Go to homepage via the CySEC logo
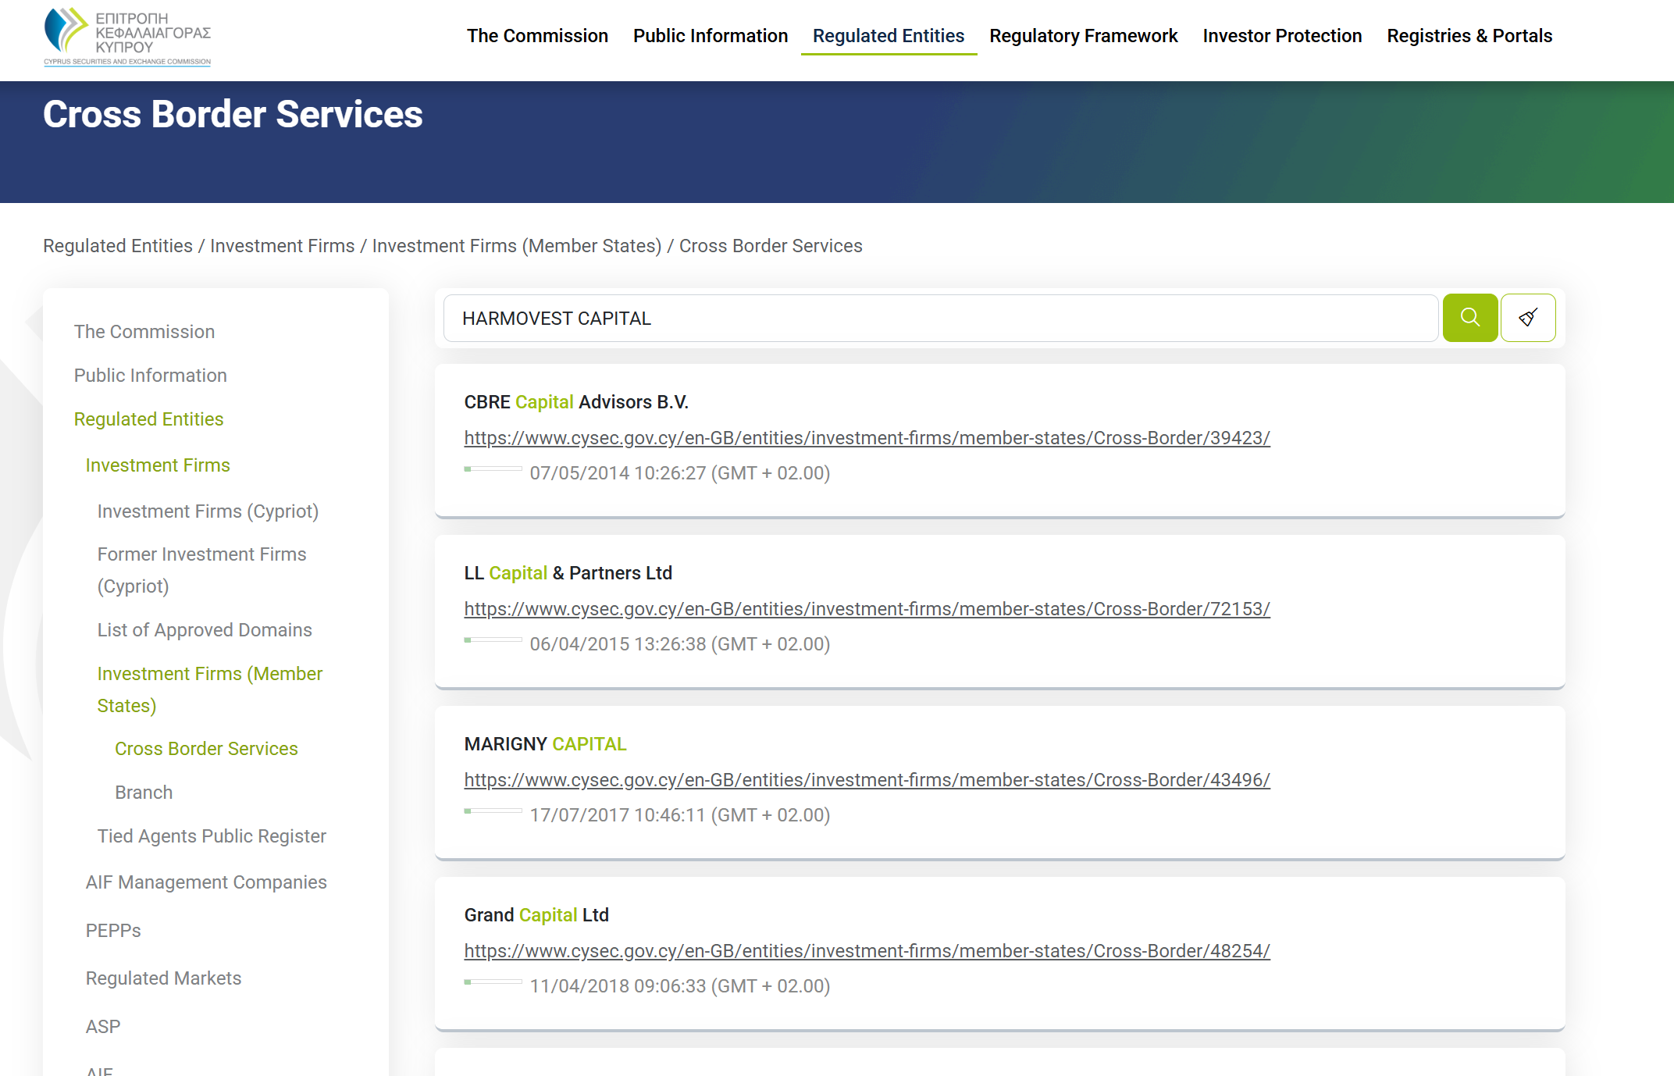 tap(127, 37)
